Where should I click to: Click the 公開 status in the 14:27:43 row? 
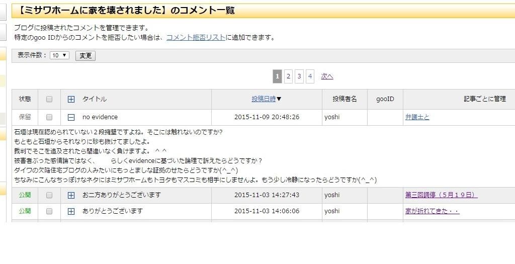coord(25,195)
